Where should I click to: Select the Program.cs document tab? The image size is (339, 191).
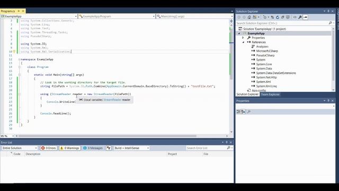[8, 11]
